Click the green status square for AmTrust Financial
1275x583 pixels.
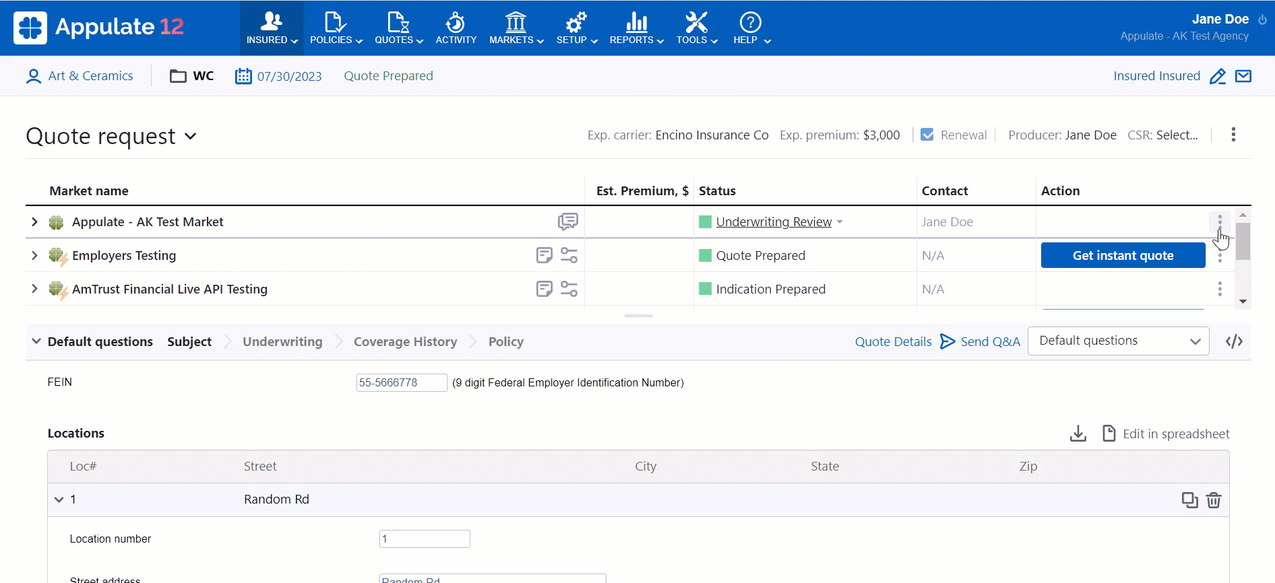(706, 289)
